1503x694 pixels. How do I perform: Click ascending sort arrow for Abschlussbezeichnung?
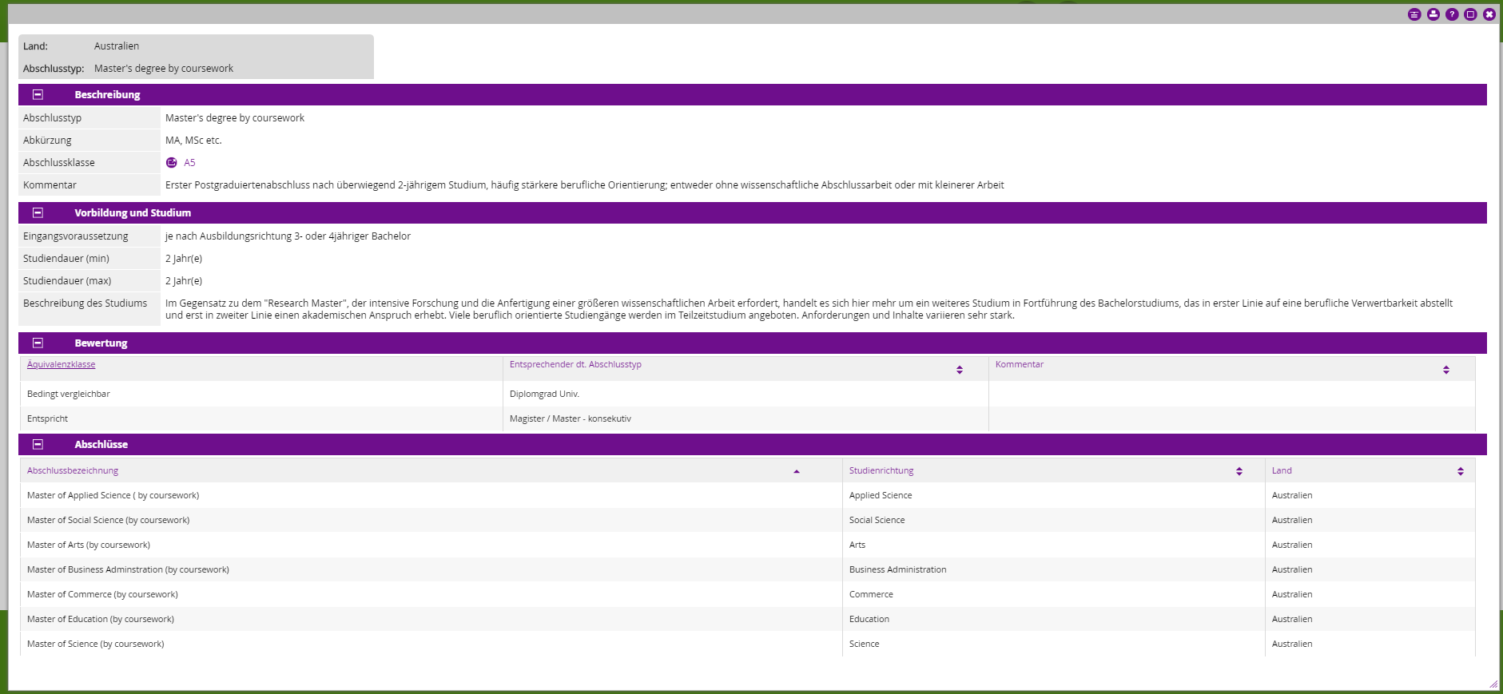pos(797,471)
